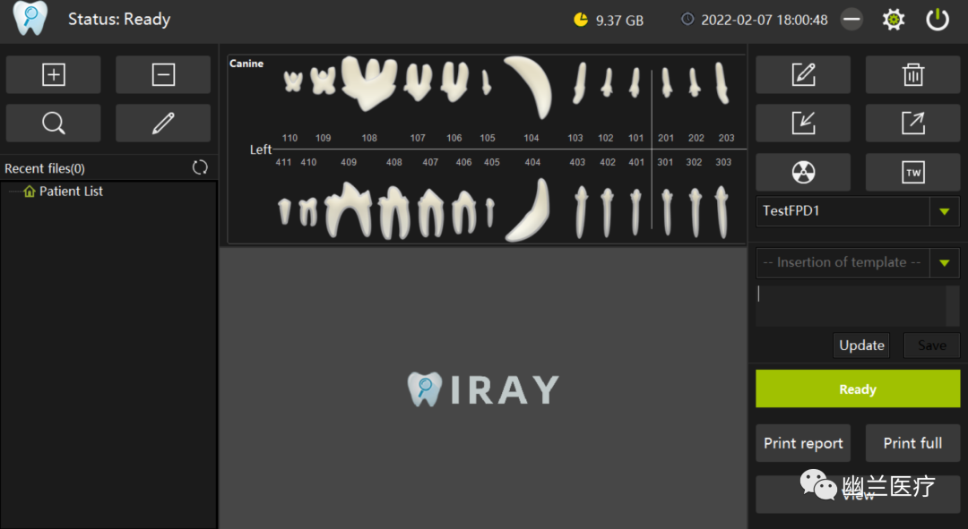Select upper incisor tooth 101
968x529 pixels.
[635, 82]
